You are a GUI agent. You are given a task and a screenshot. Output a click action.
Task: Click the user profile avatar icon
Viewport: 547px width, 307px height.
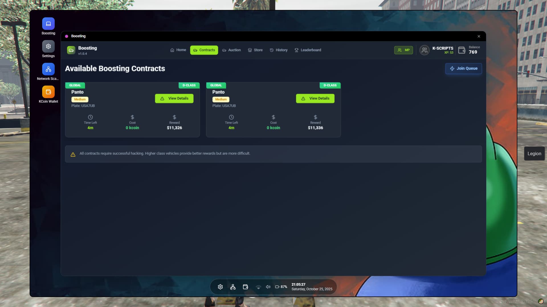point(424,50)
